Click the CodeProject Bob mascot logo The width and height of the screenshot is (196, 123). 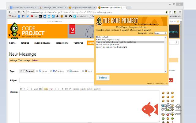pyautogui.click(x=14, y=31)
